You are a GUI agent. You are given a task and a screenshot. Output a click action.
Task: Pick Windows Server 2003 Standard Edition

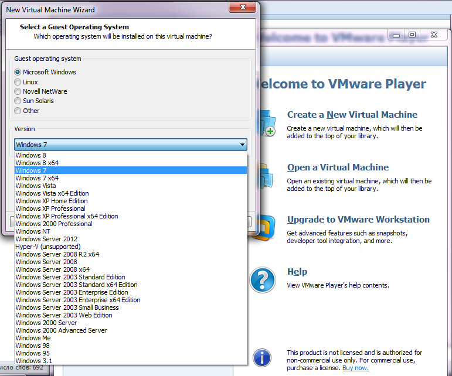point(131,277)
